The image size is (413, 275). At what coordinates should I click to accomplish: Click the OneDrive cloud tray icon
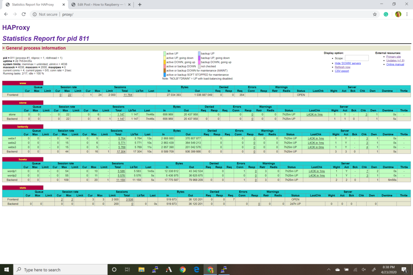point(338,269)
